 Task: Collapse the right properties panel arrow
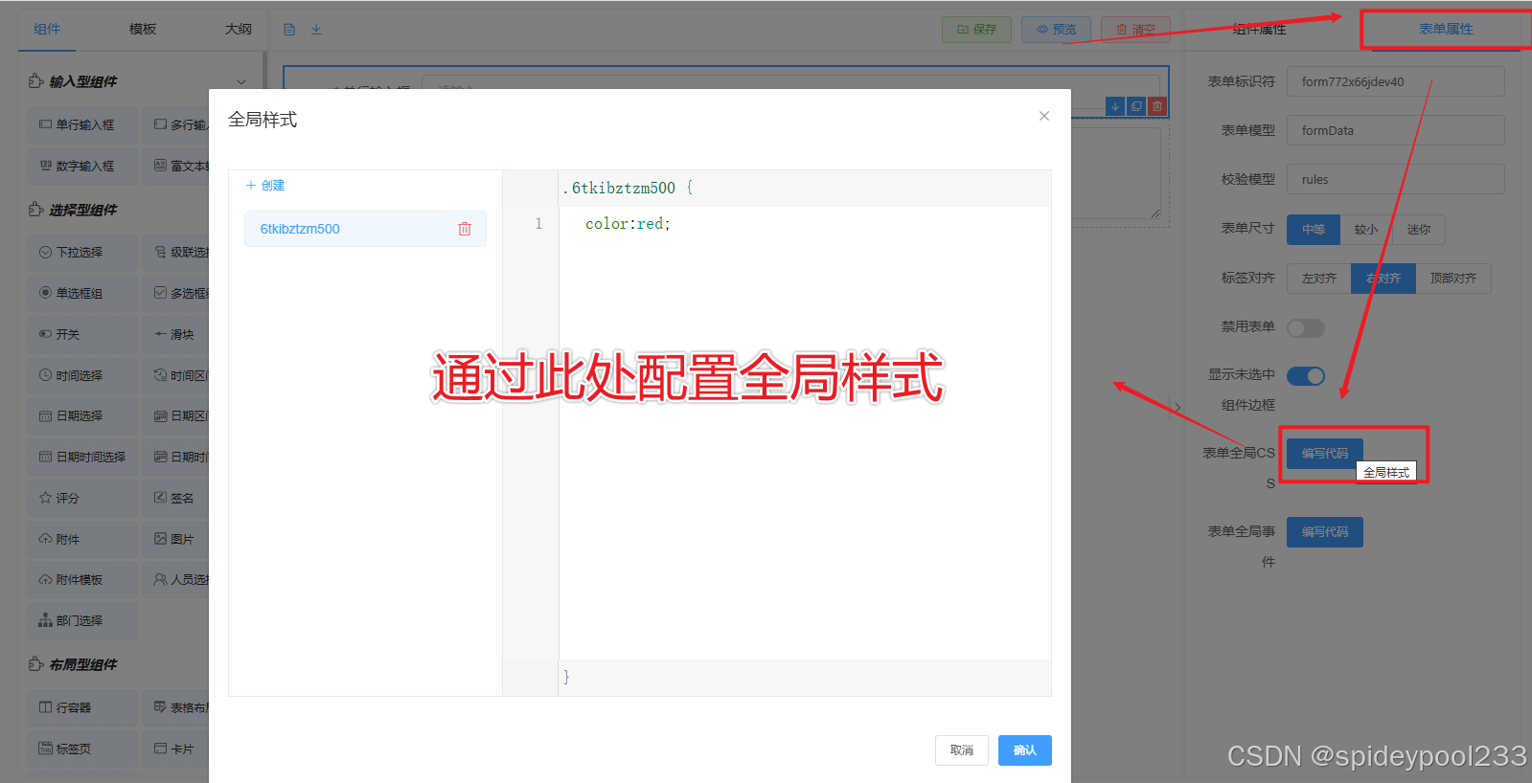point(1178,408)
